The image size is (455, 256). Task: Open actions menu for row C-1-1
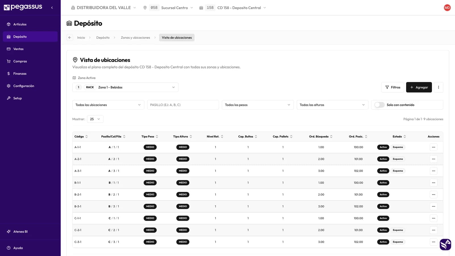pos(433,218)
